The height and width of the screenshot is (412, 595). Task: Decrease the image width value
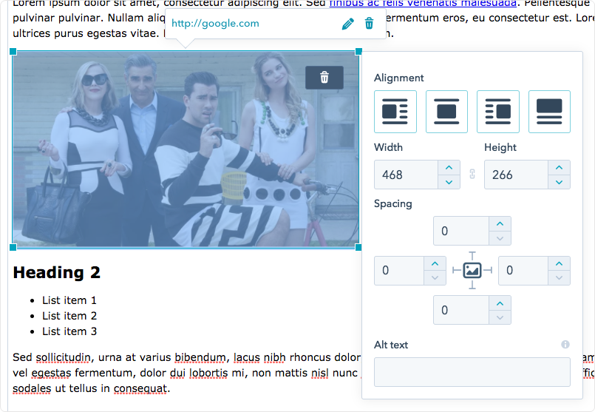[x=449, y=182]
